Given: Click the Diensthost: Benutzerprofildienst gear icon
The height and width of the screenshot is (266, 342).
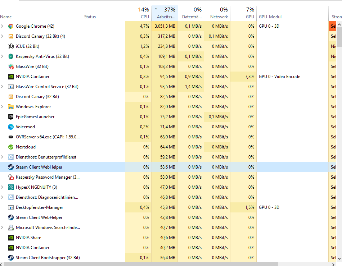Looking at the screenshot, I should pos(11,157).
